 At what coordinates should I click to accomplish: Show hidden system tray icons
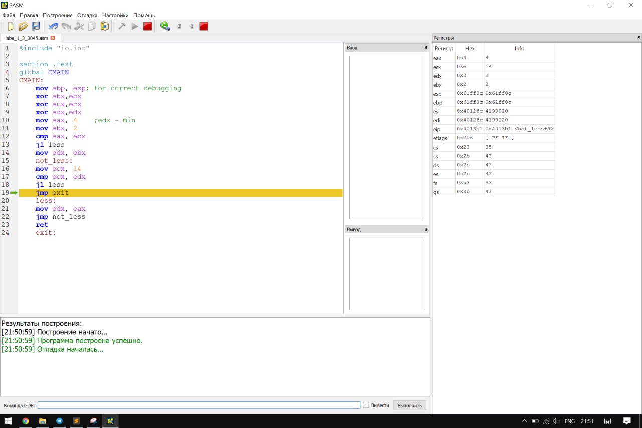coord(524,421)
